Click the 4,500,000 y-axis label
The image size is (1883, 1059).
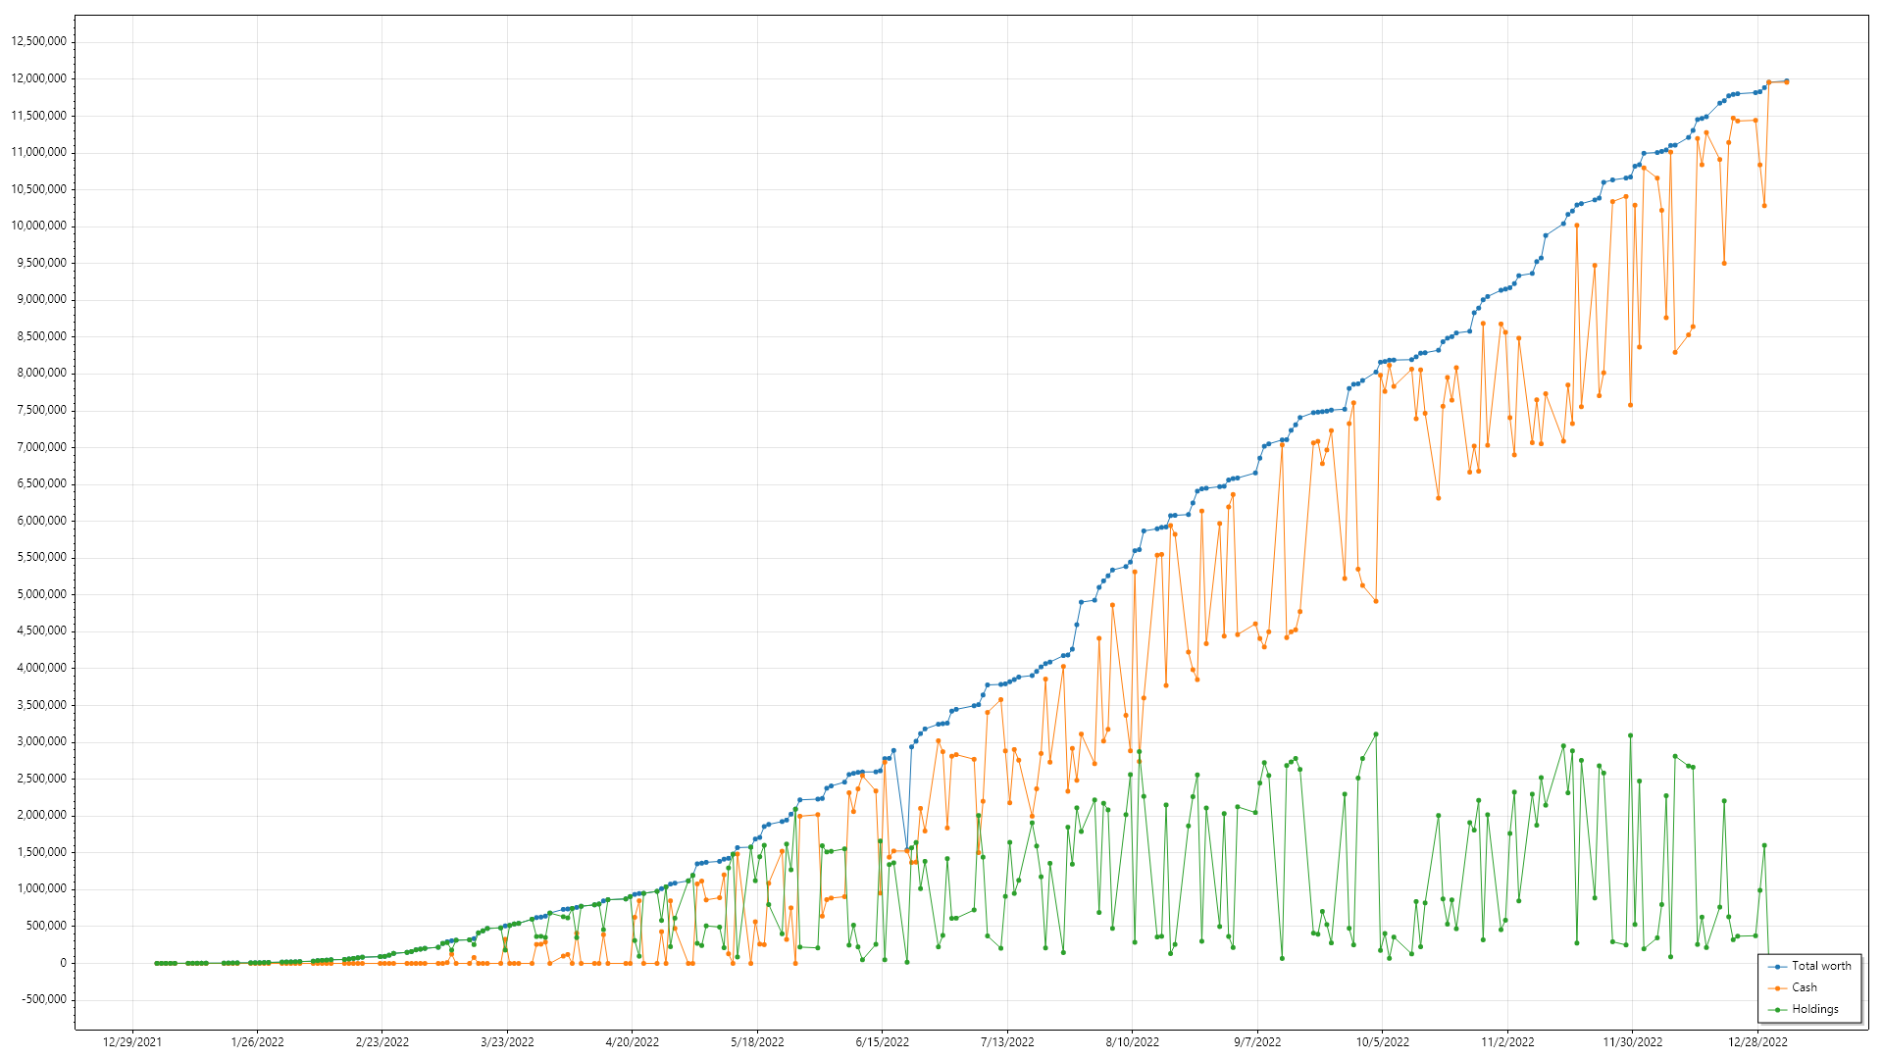click(x=42, y=630)
